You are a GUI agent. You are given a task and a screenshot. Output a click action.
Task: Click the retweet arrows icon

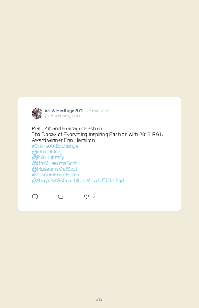[x=60, y=197]
